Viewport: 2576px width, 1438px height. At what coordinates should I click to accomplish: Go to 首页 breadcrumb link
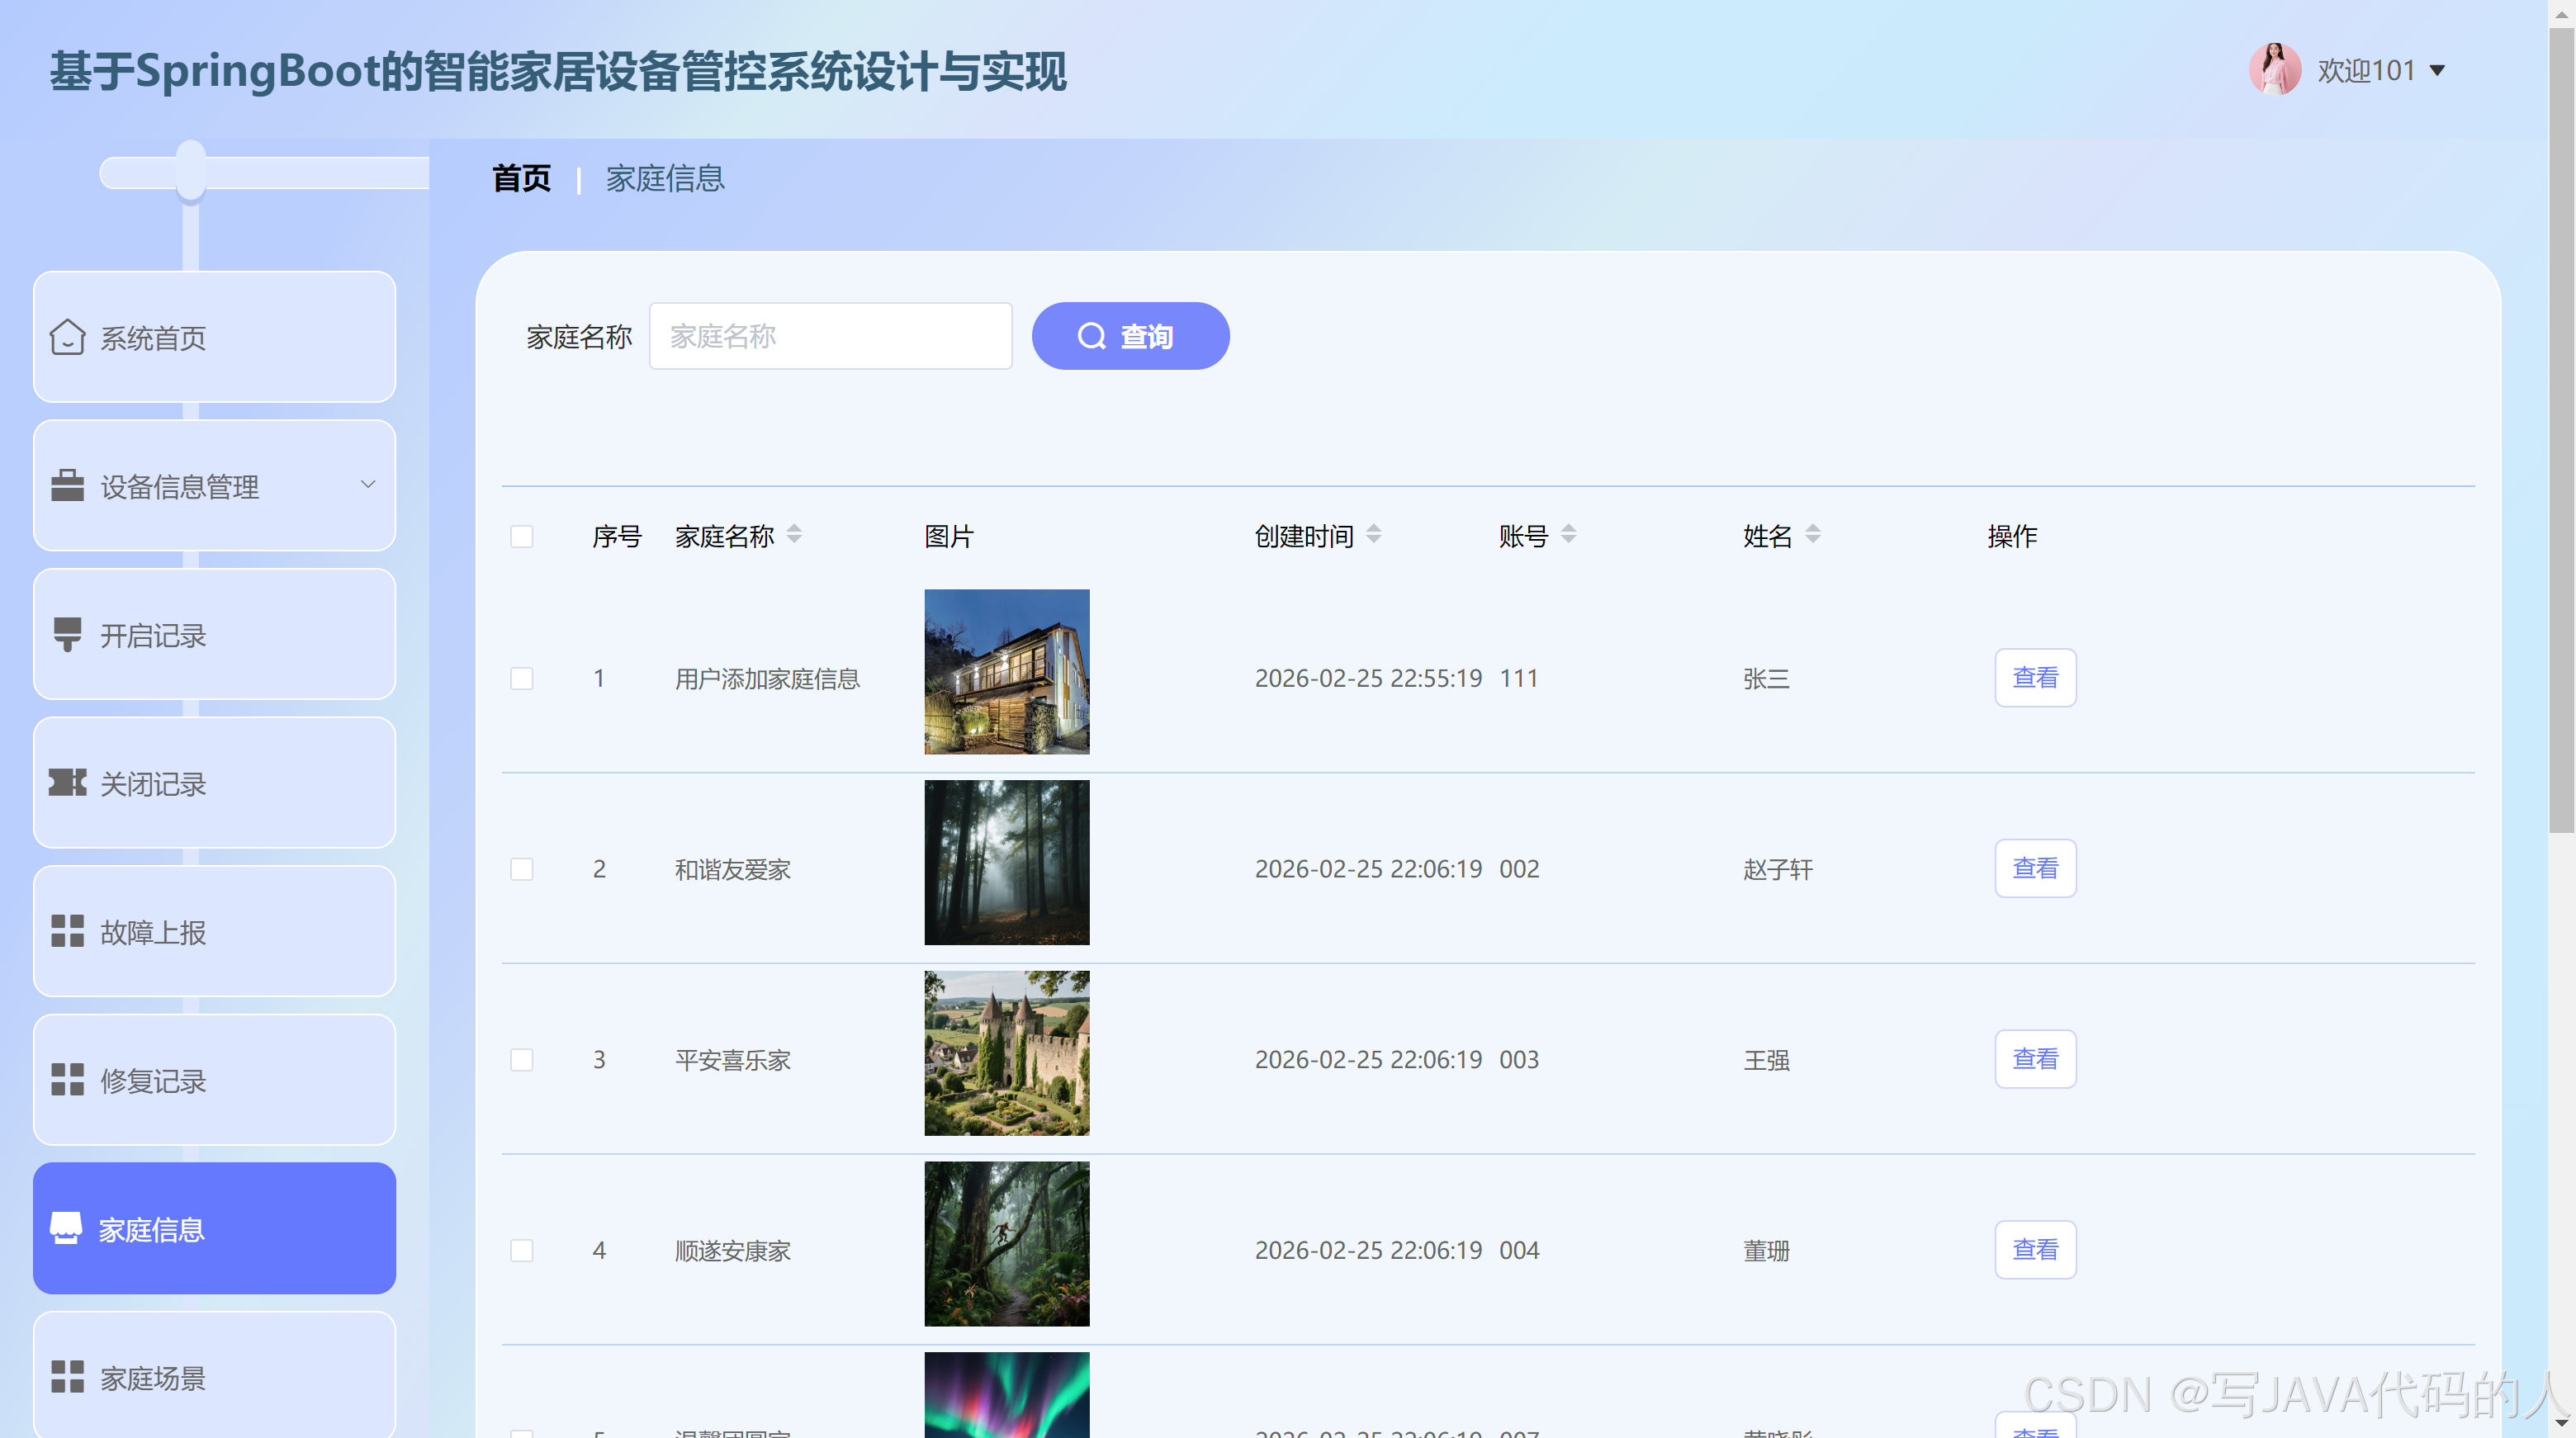(x=521, y=178)
